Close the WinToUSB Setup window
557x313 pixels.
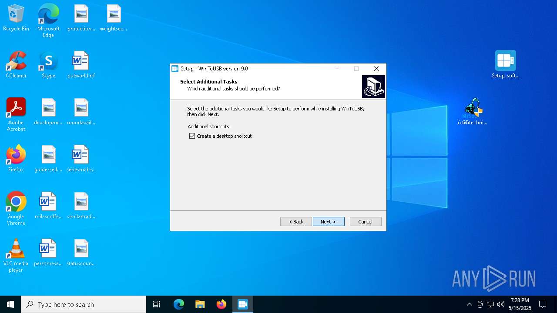376,69
